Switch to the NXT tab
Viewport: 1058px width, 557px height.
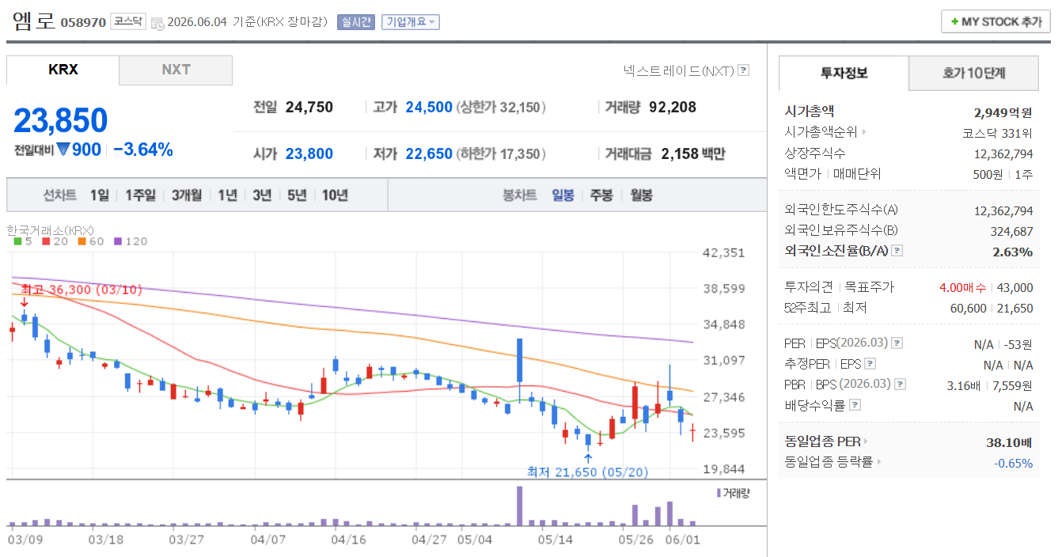point(176,70)
